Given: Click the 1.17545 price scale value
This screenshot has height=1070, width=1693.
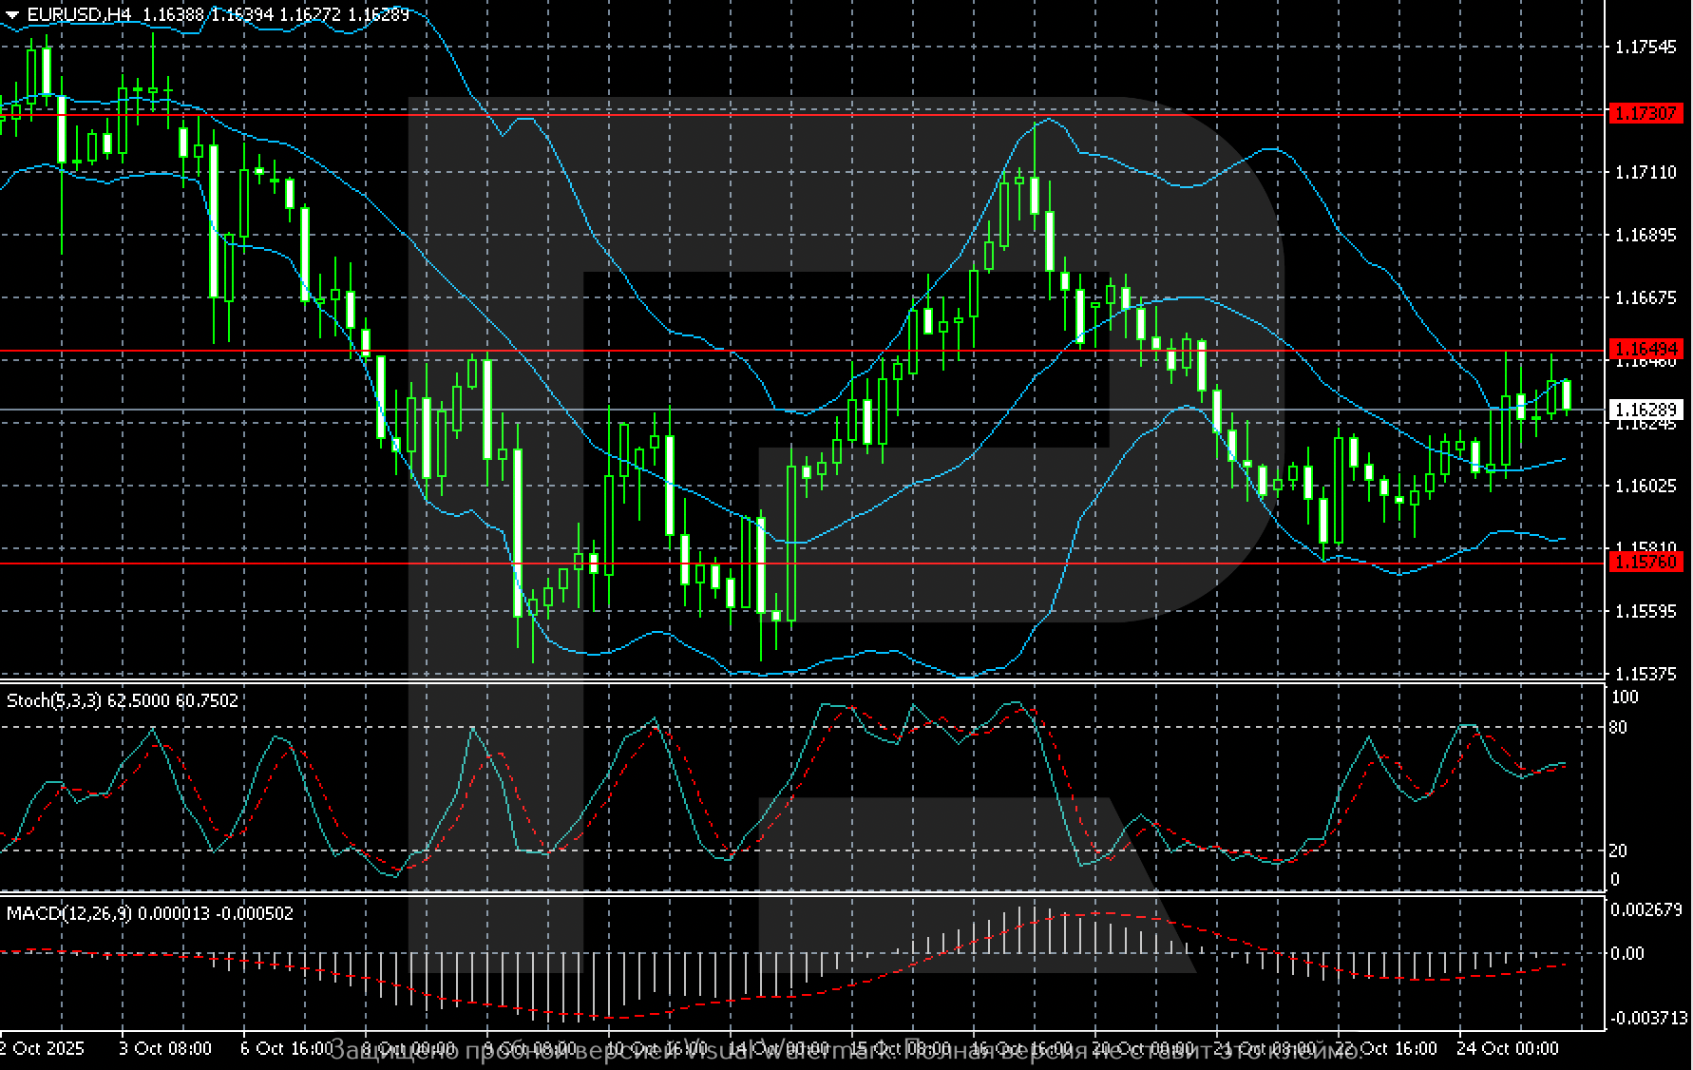Looking at the screenshot, I should (1645, 47).
